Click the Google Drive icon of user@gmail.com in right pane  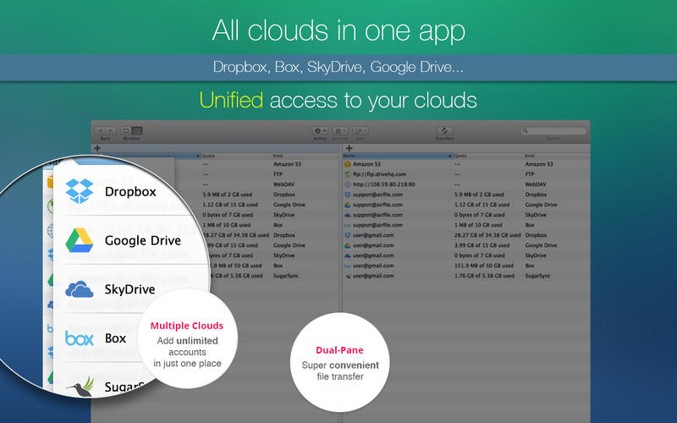tap(348, 245)
